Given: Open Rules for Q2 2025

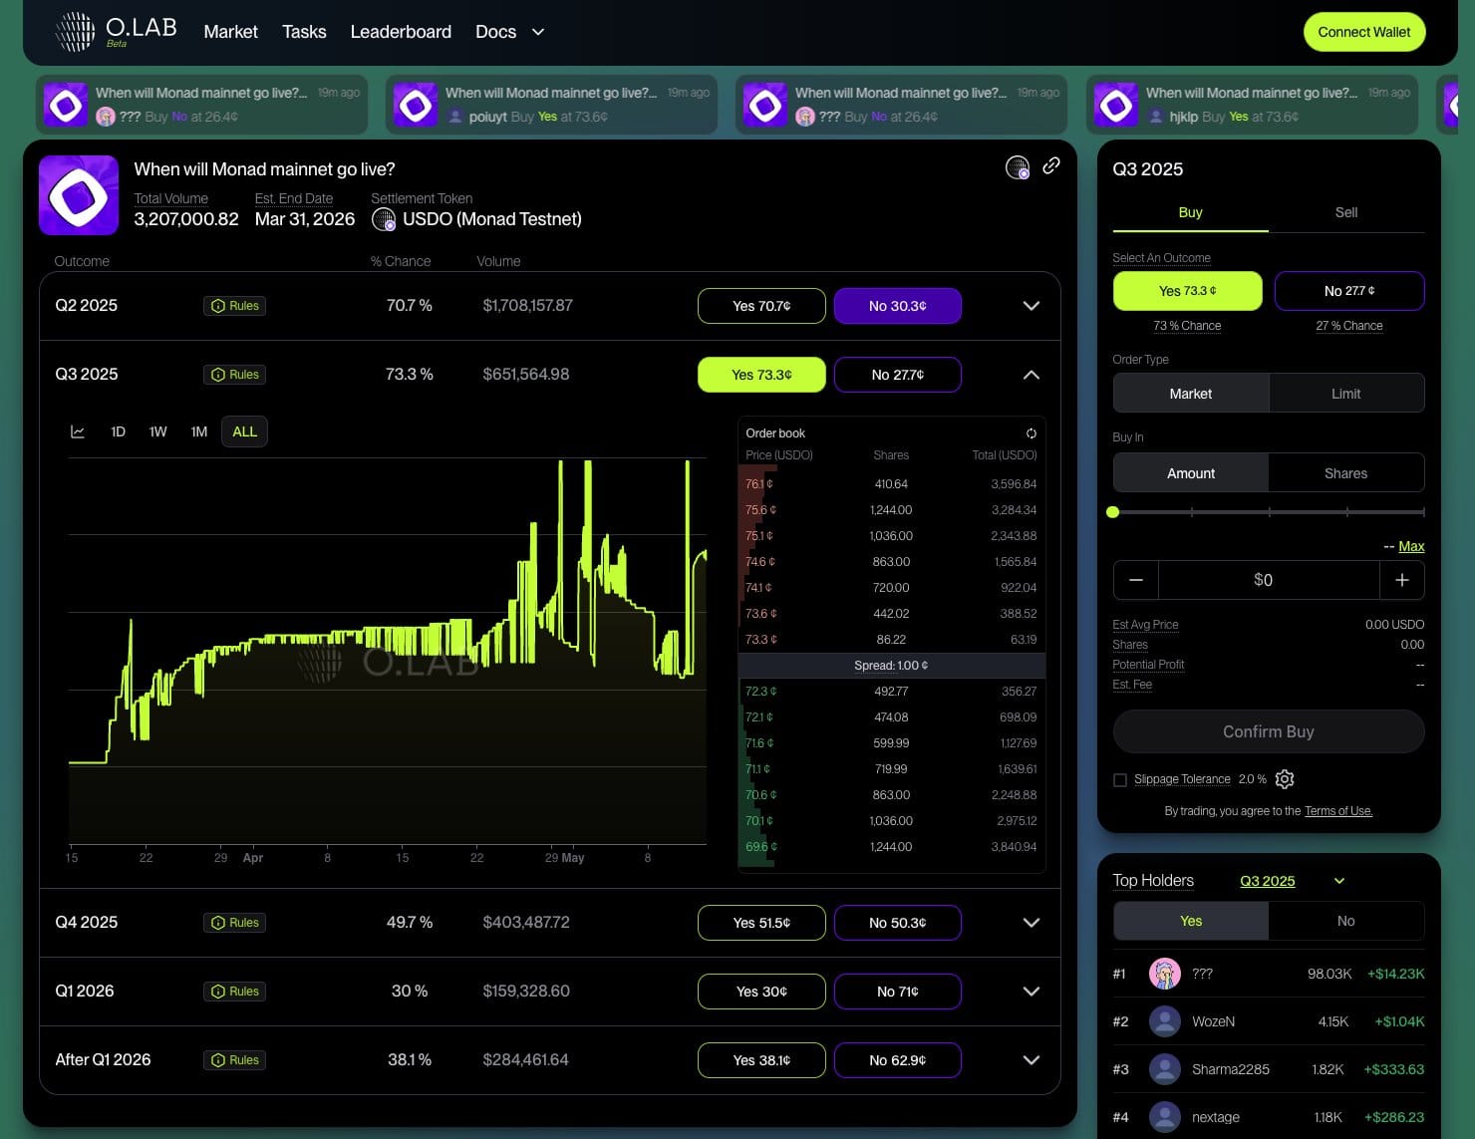Looking at the screenshot, I should (x=235, y=306).
